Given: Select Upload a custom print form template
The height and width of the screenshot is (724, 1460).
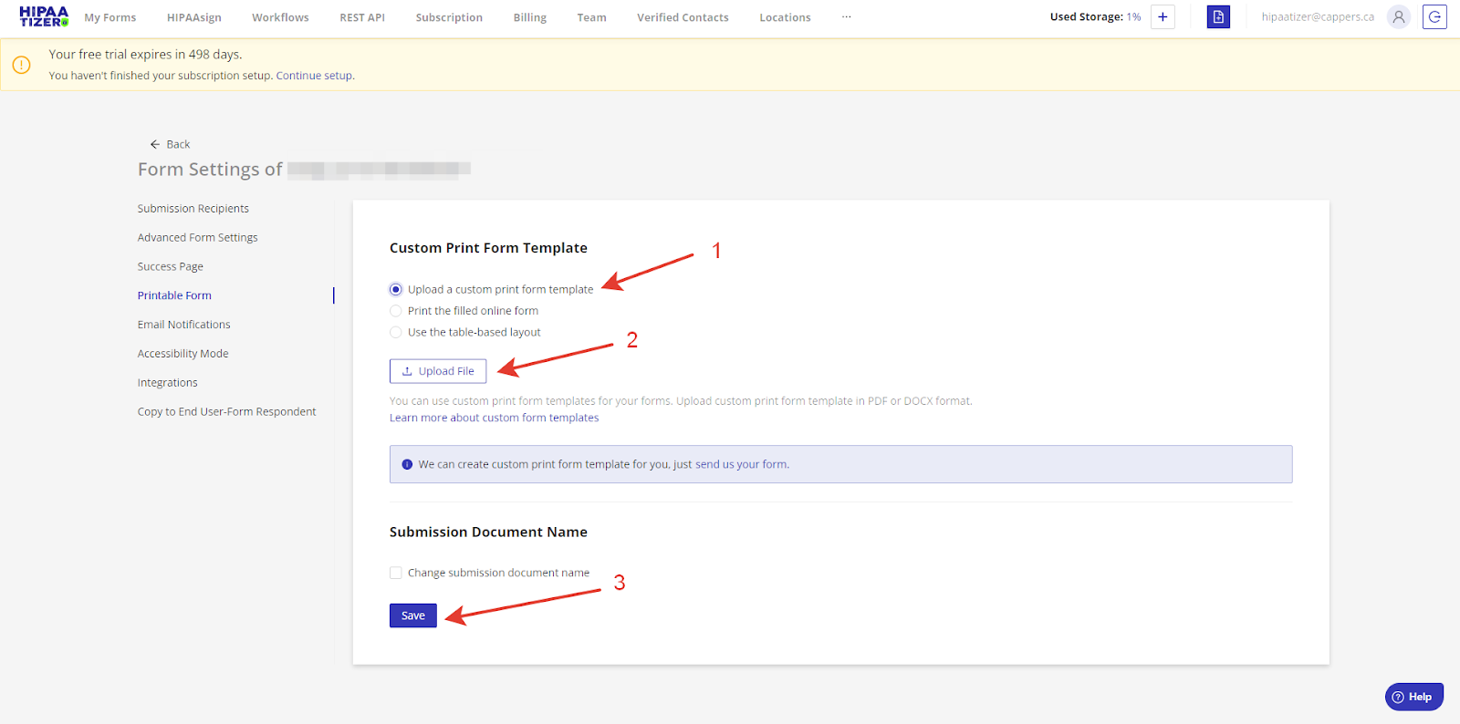Looking at the screenshot, I should click(396, 290).
